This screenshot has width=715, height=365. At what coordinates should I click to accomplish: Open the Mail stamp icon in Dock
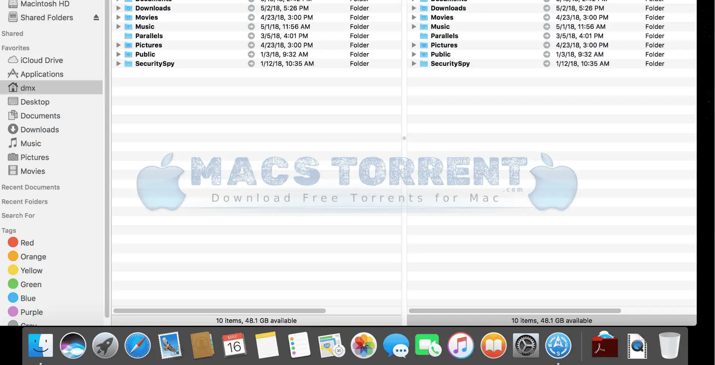tap(169, 346)
